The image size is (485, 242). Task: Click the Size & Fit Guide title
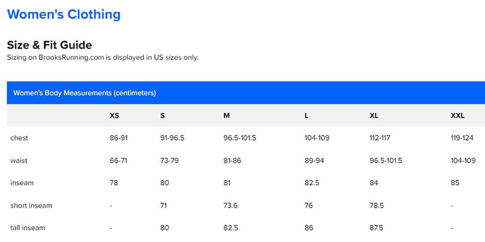point(49,45)
